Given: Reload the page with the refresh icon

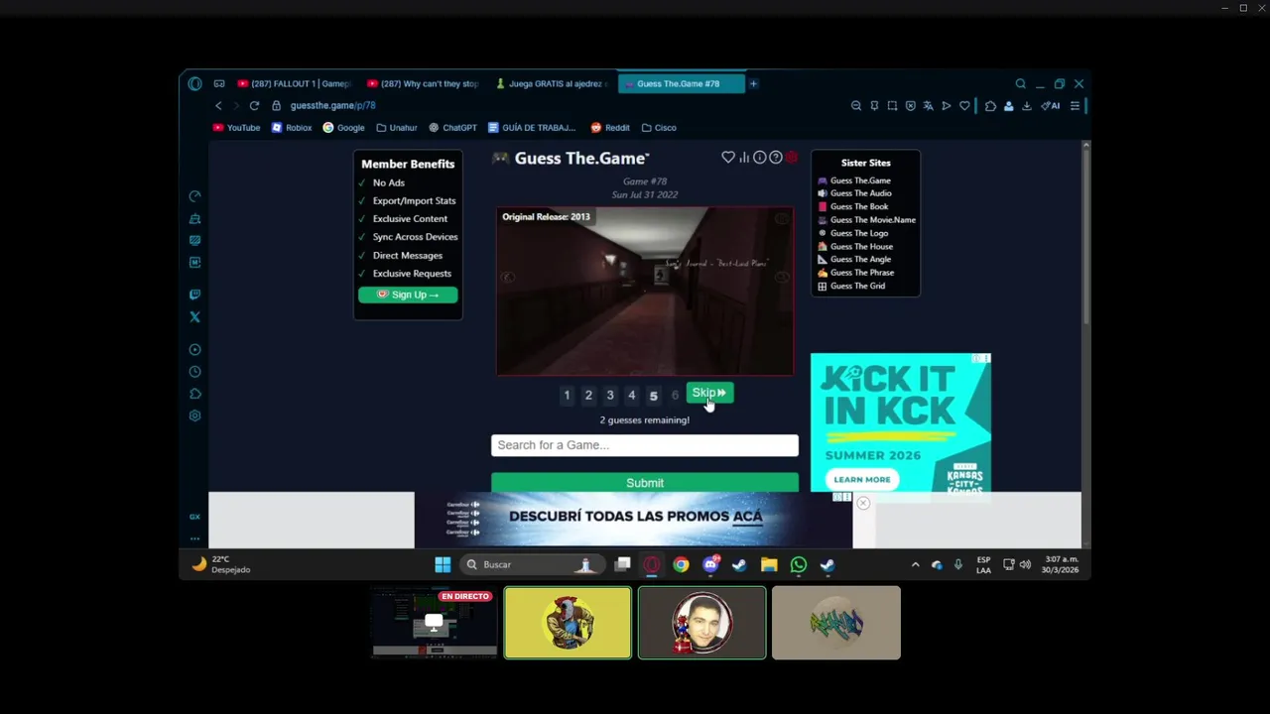Looking at the screenshot, I should click(254, 106).
